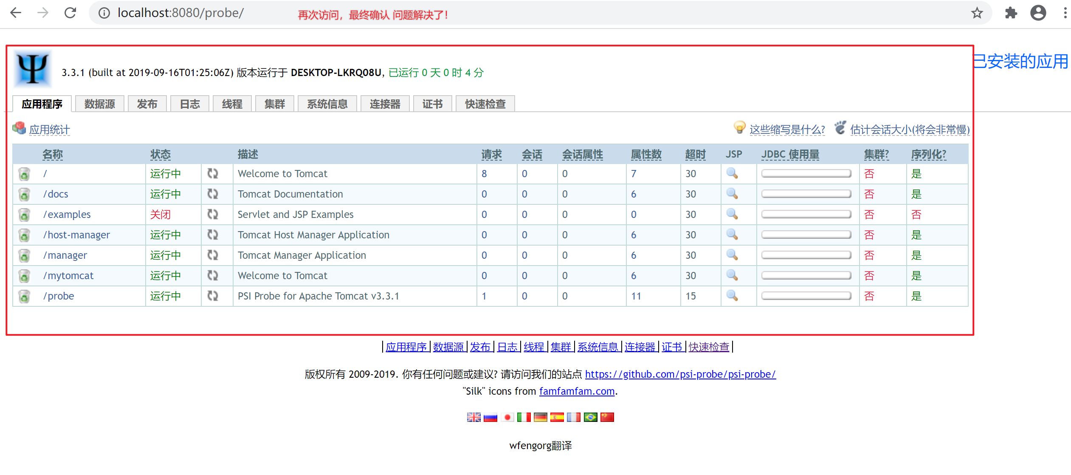View JSPs for the root / application

732,173
